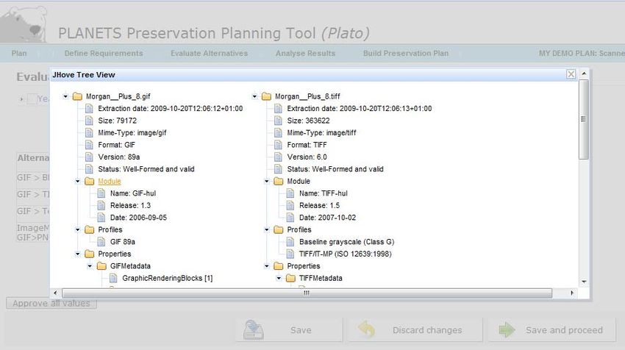Open the Define Requirements menu

coord(104,54)
